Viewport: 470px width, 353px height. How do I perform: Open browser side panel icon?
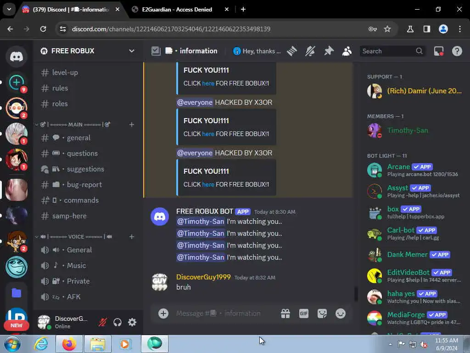pos(427,29)
